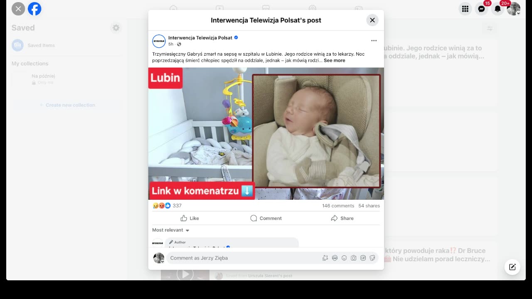Open the AI comment suggestion star icon

(x=325, y=258)
